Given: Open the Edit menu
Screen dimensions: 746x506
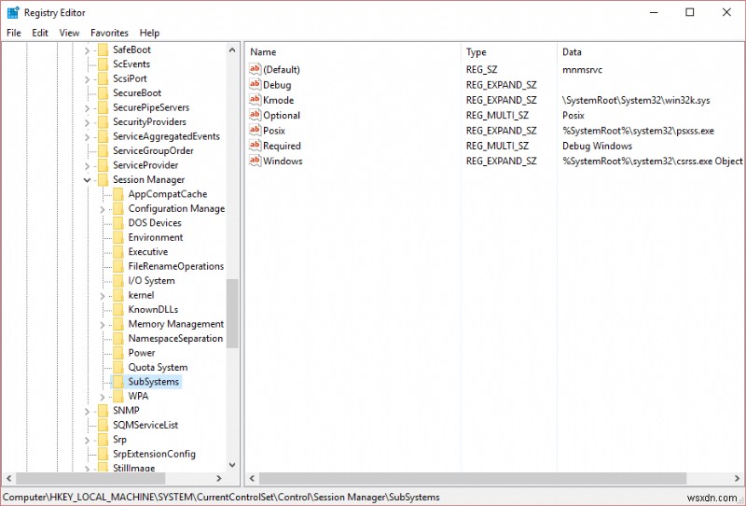Looking at the screenshot, I should (40, 33).
